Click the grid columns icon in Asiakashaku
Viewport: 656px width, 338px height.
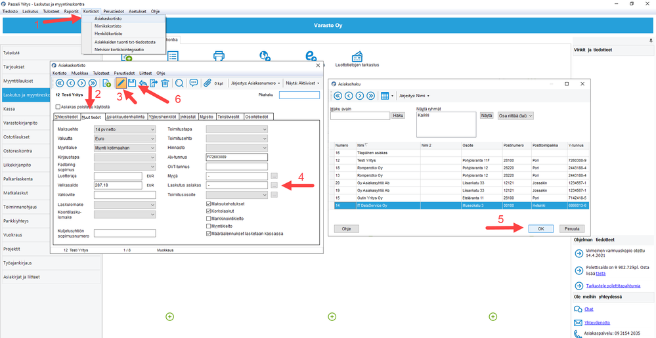[385, 96]
